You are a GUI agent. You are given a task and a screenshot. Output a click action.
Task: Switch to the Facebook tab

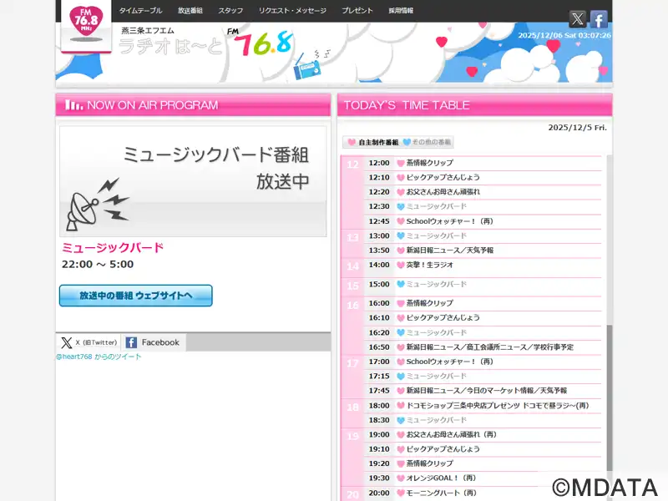(154, 342)
